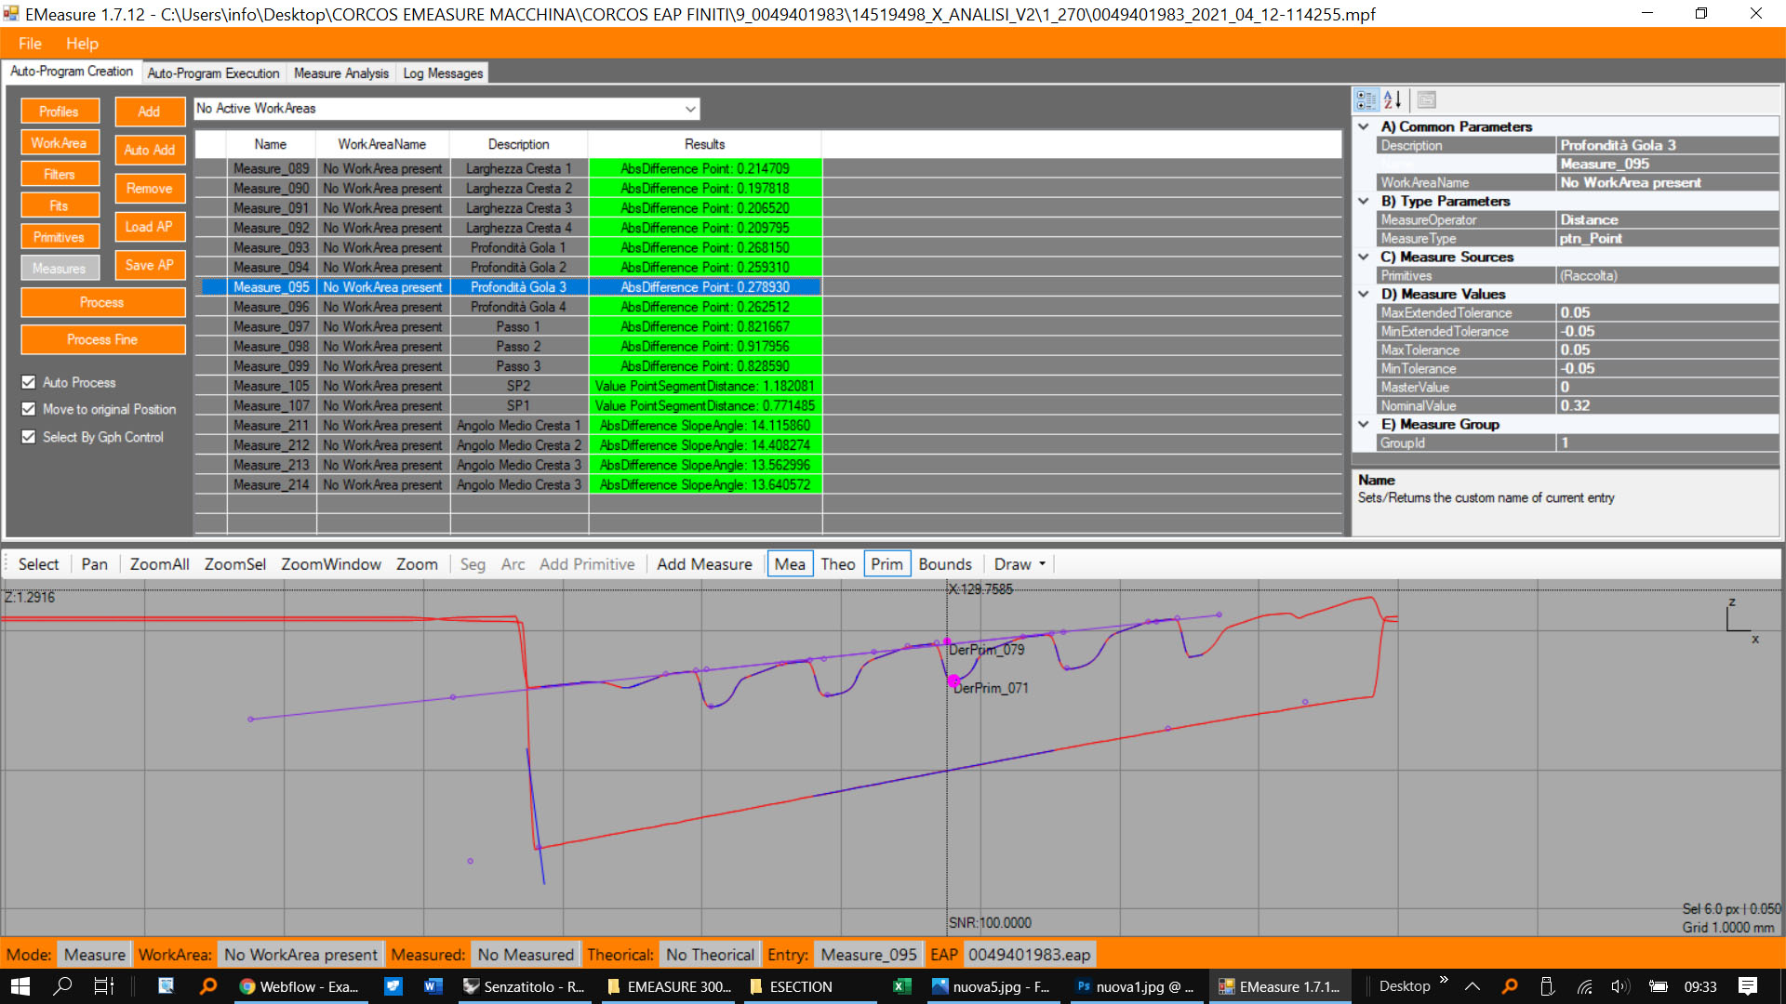
Task: Show hidden system tray icons
Action: click(1472, 986)
